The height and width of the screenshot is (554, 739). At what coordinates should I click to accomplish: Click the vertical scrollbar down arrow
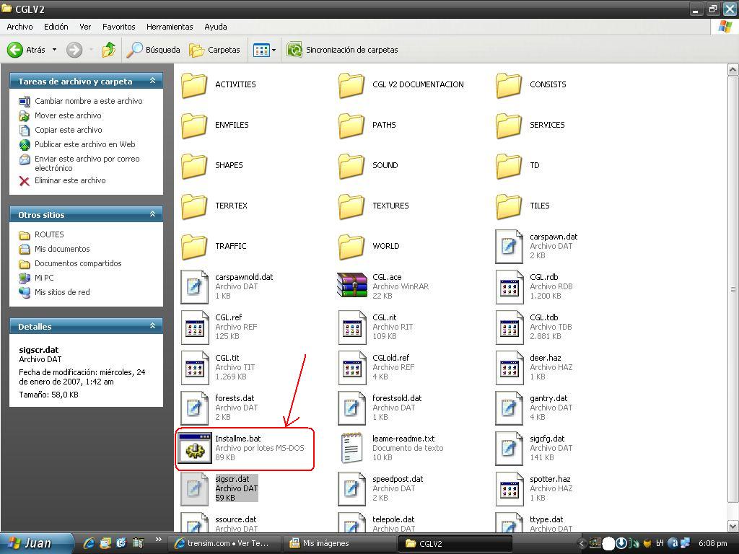(732, 526)
